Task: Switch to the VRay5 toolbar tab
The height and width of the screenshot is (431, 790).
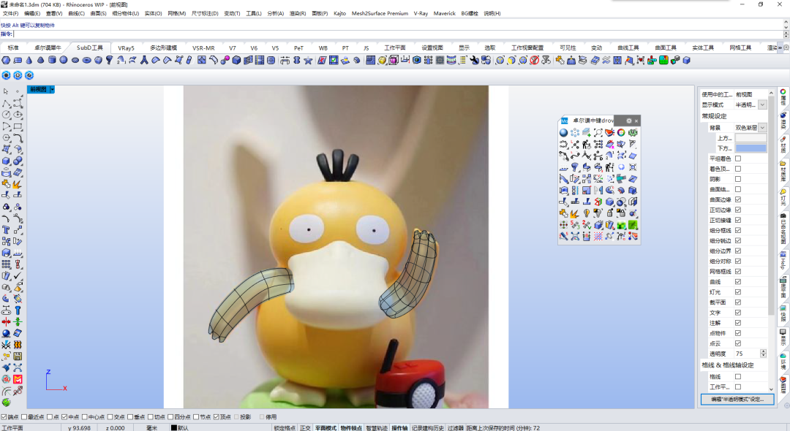Action: point(126,48)
